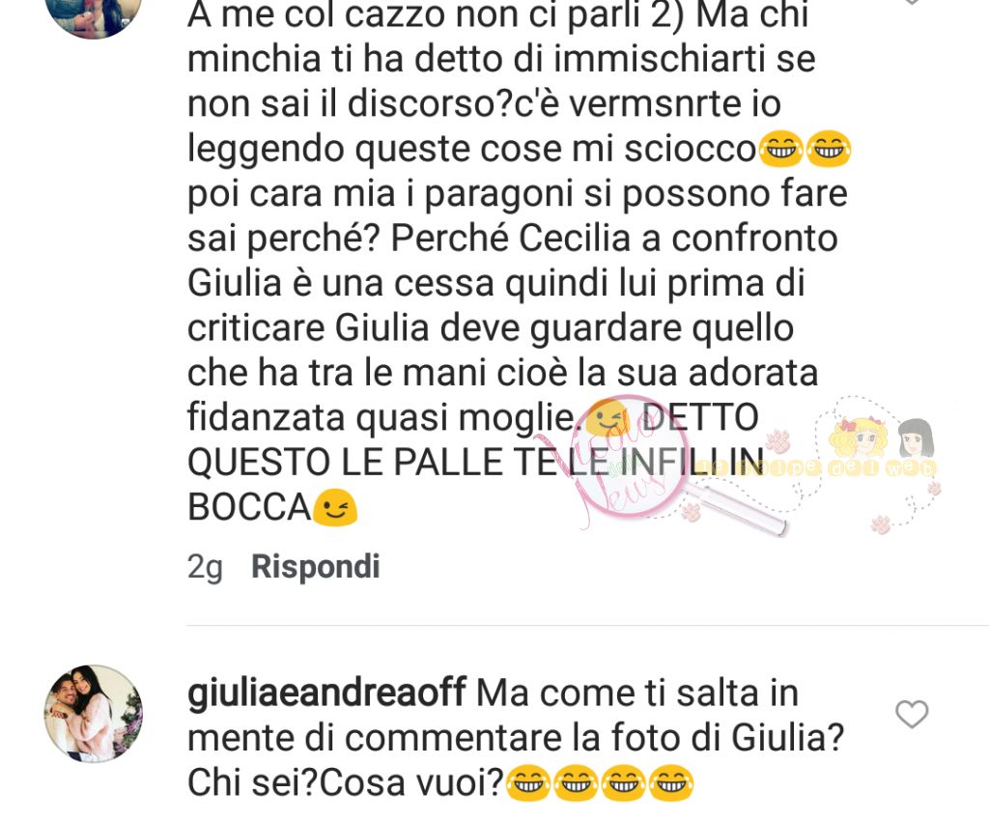Tap the last laughing emoji after 'Cosa vuoi?'
The image size is (989, 821).
click(x=672, y=783)
